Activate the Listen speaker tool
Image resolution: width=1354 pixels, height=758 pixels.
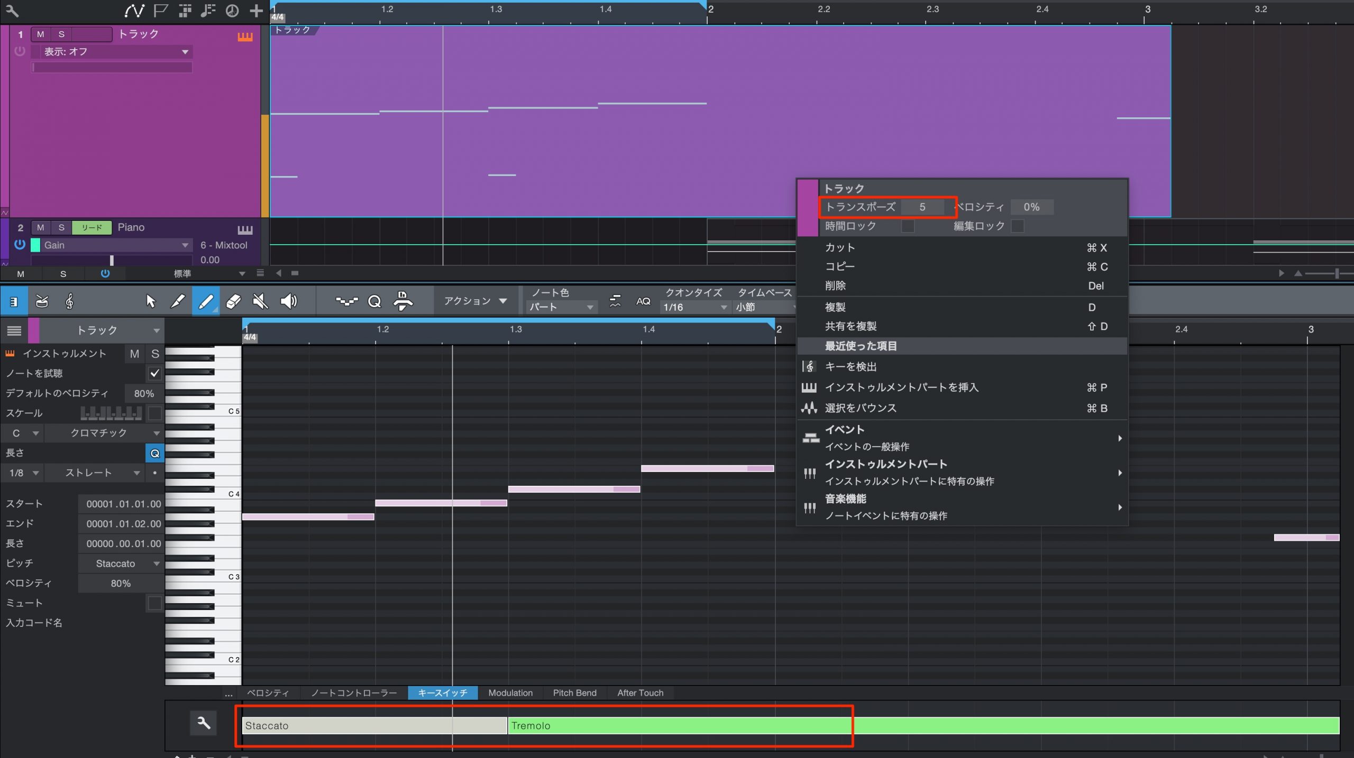(288, 301)
